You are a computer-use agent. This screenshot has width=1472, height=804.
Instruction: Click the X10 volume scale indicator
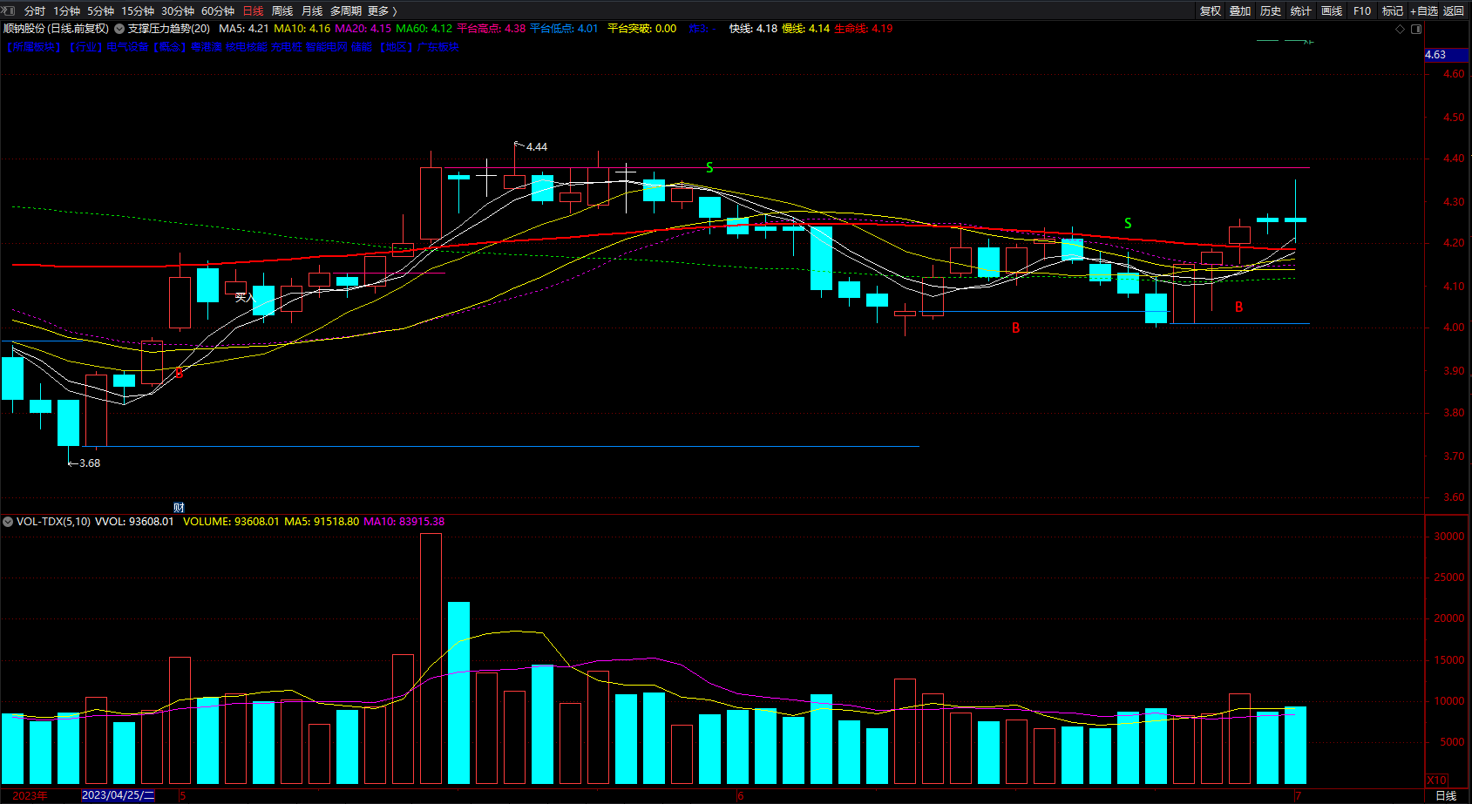tap(1436, 780)
